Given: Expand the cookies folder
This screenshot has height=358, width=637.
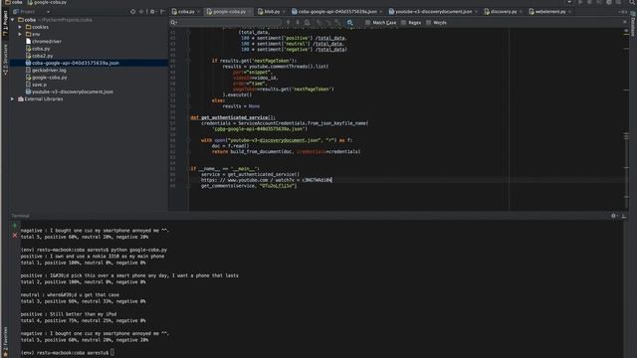Looking at the screenshot, I should click(x=20, y=27).
